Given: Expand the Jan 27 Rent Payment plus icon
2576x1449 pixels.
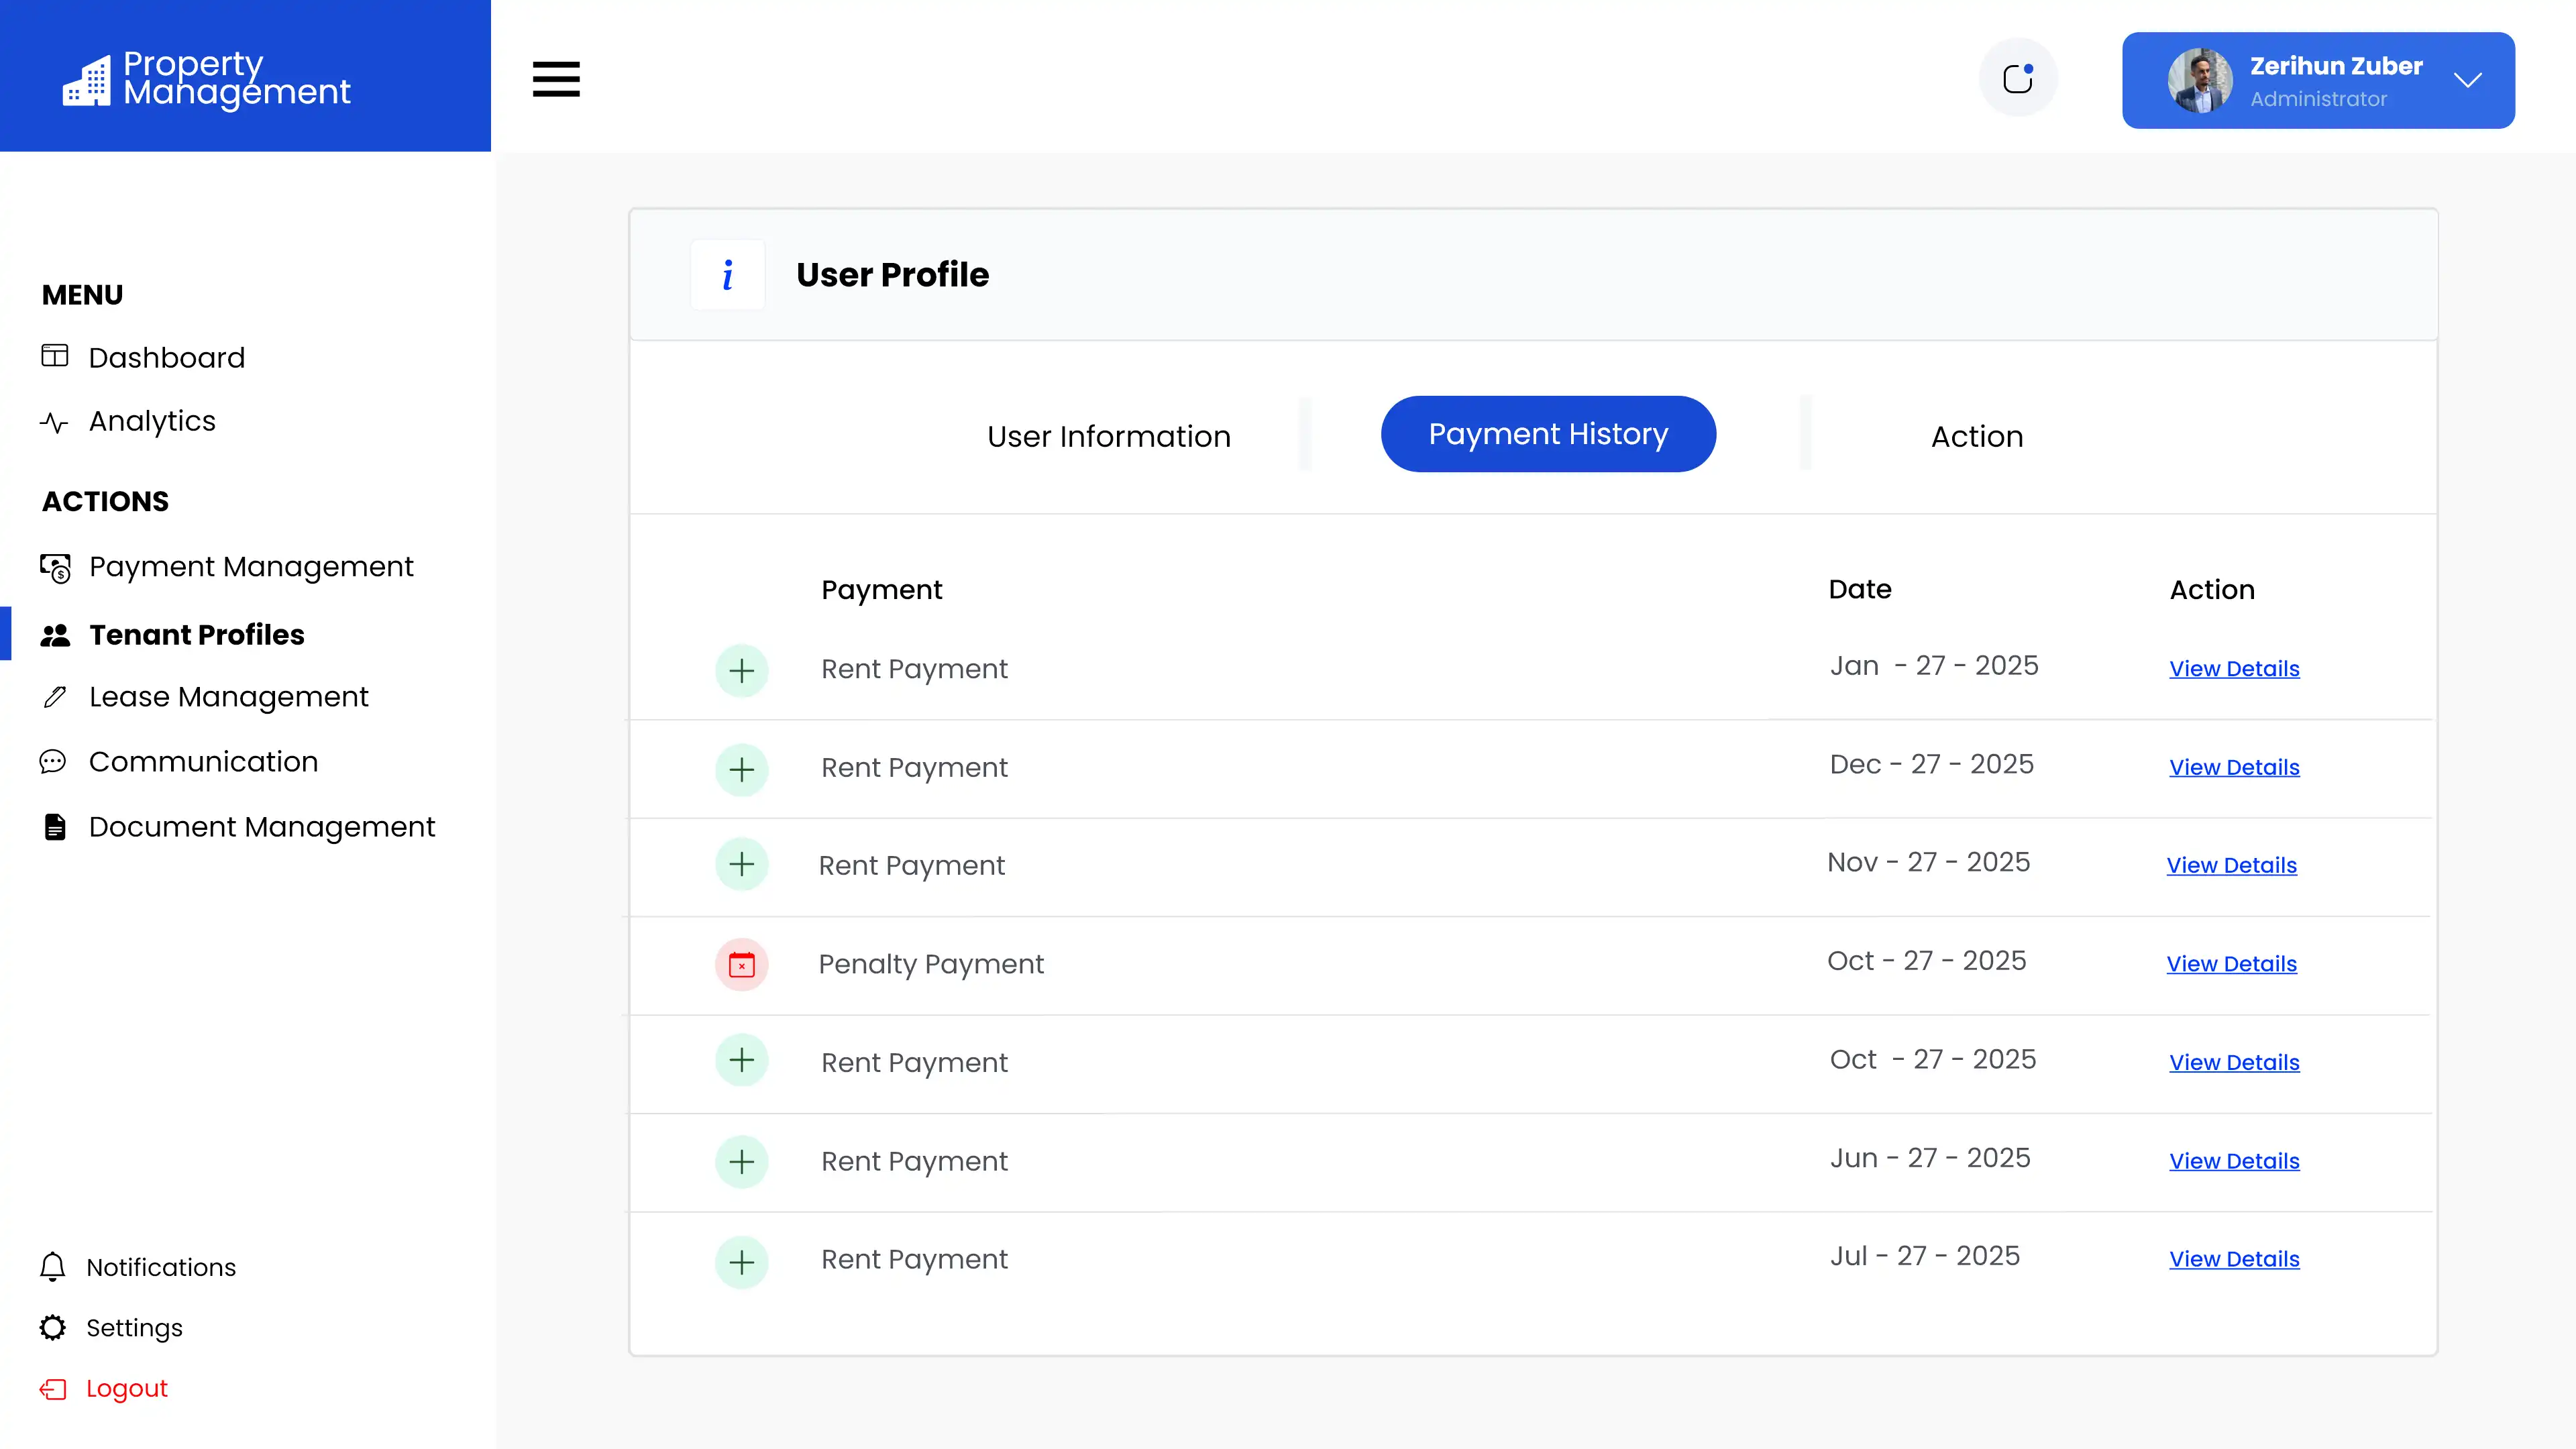Looking at the screenshot, I should [x=742, y=670].
